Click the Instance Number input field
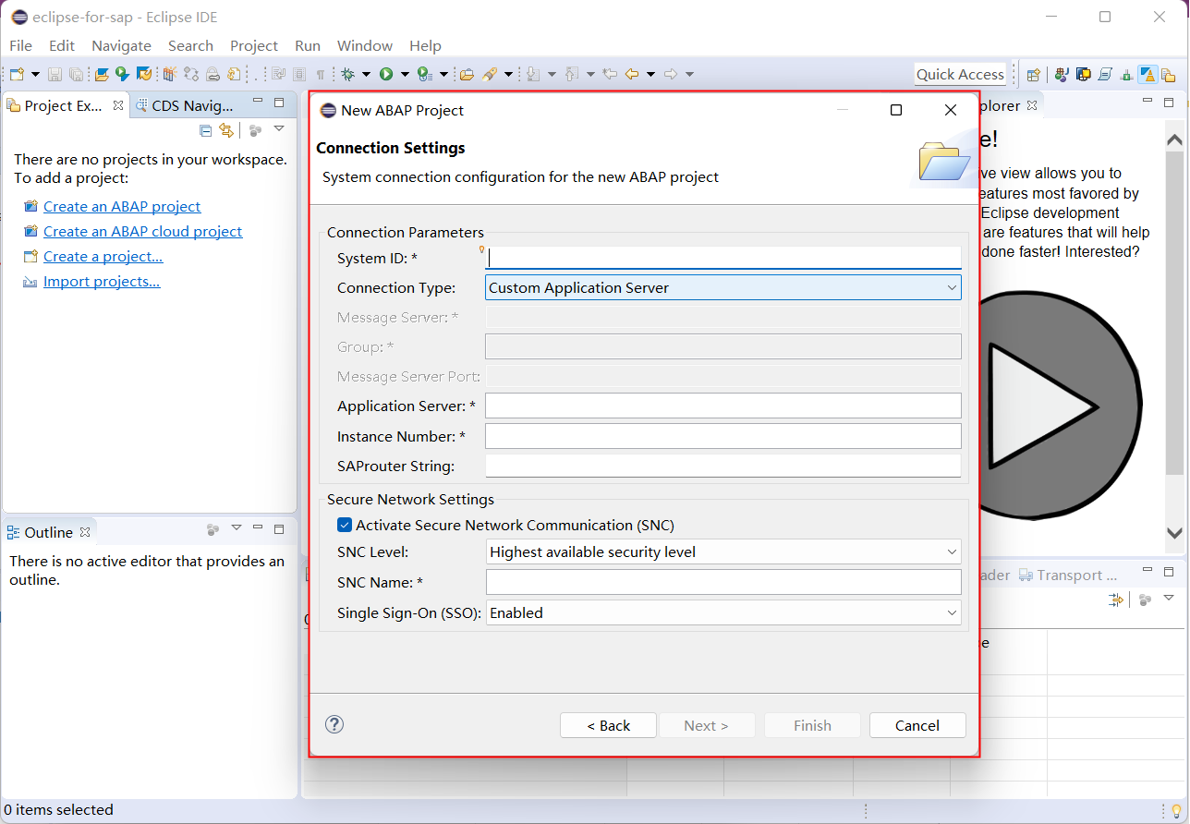1190x824 pixels. click(x=723, y=436)
